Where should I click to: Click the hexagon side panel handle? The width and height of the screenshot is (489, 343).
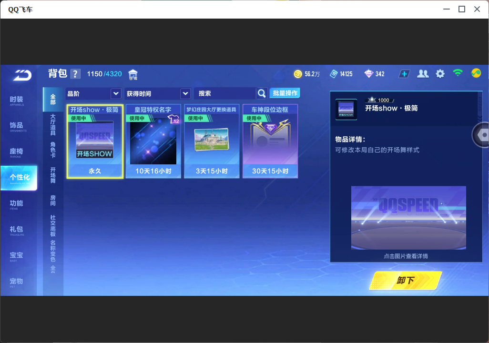point(480,135)
